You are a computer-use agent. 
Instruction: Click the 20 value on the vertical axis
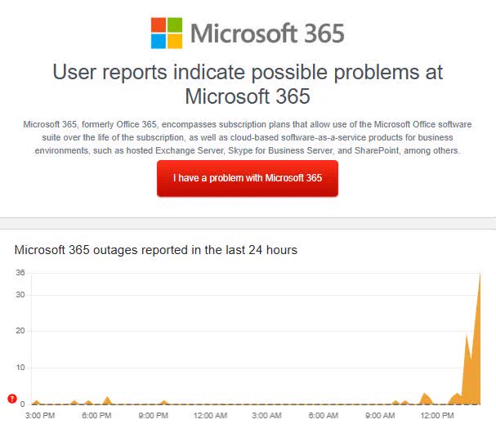(x=20, y=331)
